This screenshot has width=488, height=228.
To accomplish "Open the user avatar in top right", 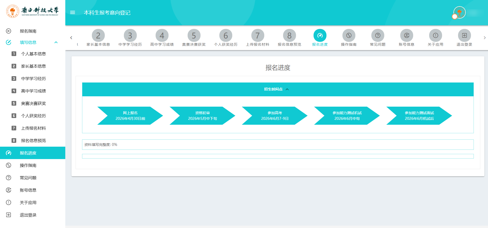I will pyautogui.click(x=459, y=12).
